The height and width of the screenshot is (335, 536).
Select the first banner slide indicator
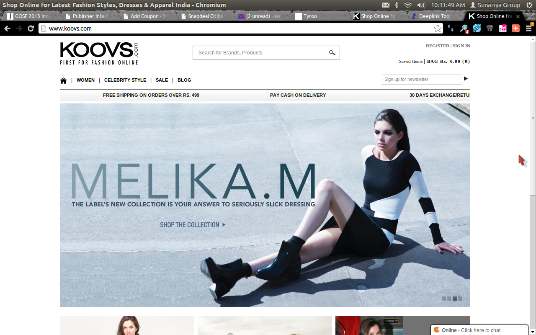pos(444,299)
